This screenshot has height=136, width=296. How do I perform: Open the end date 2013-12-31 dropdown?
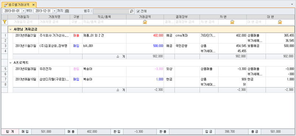coord(55,11)
